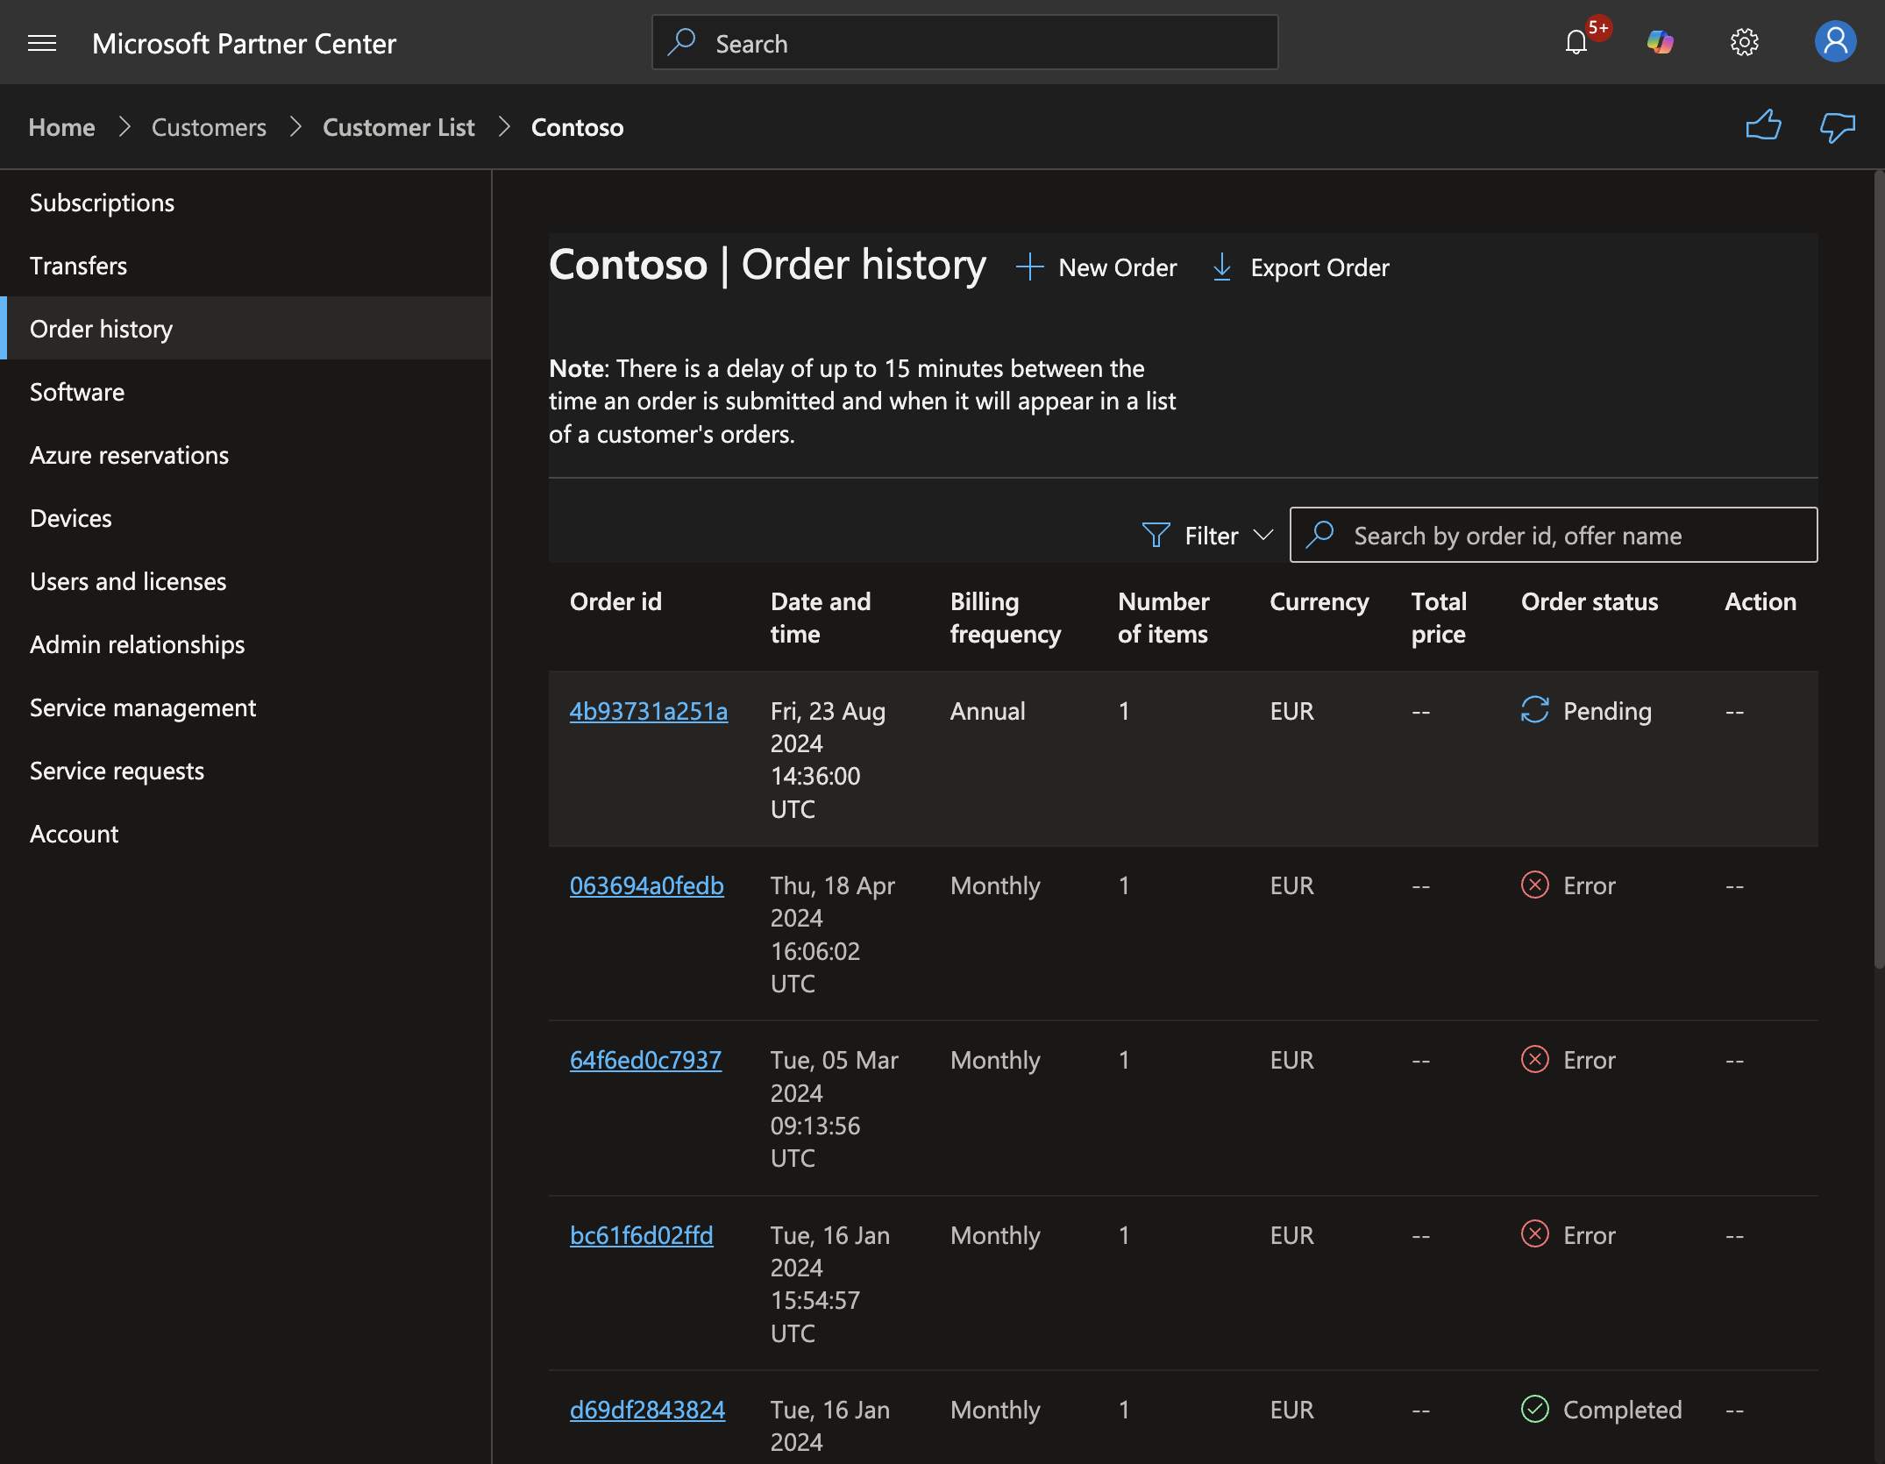Click the error icon for order 063694a0fedb

coord(1535,885)
